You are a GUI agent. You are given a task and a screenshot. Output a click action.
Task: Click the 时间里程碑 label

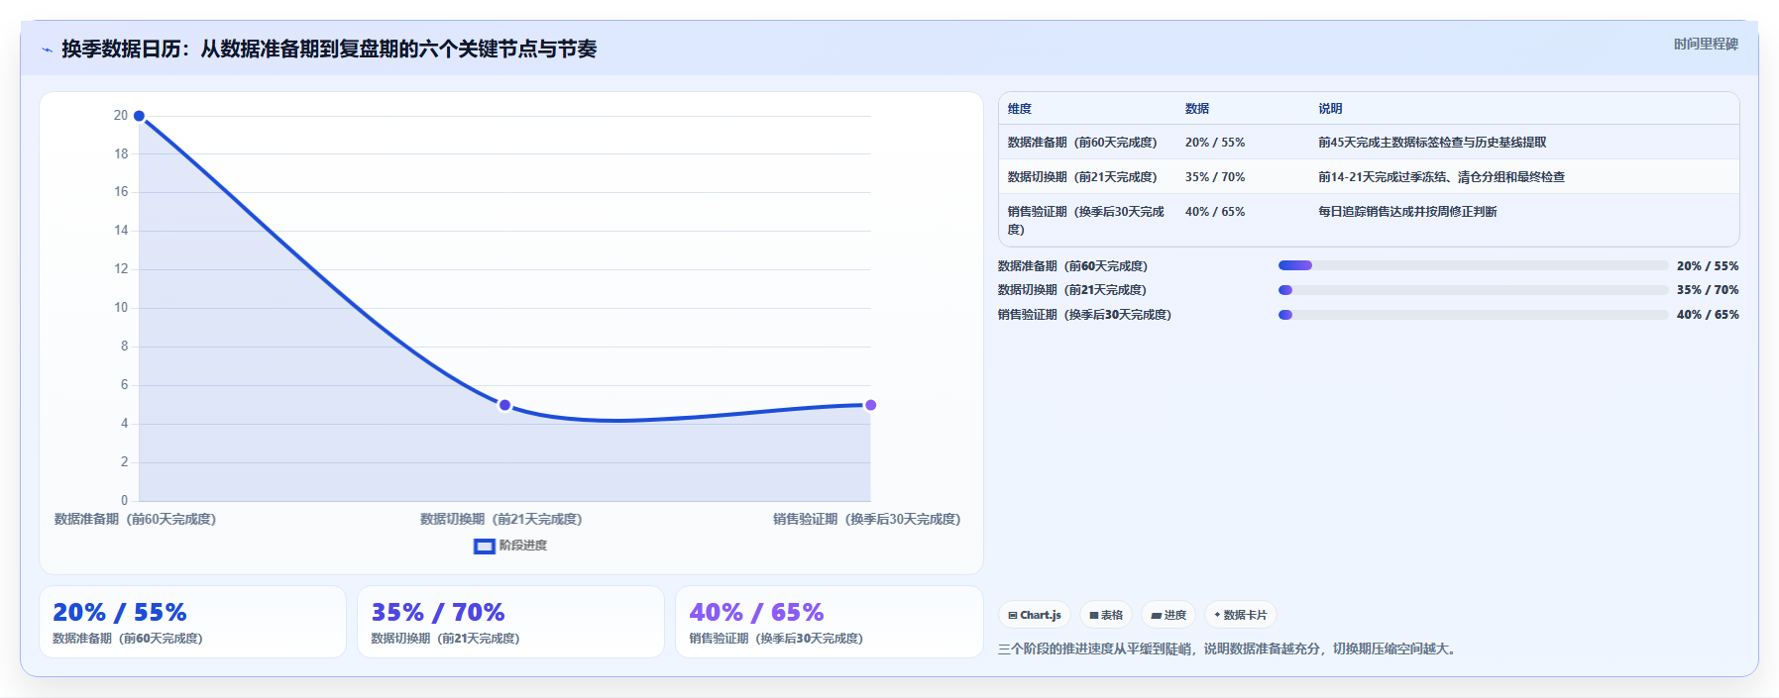1706,44
